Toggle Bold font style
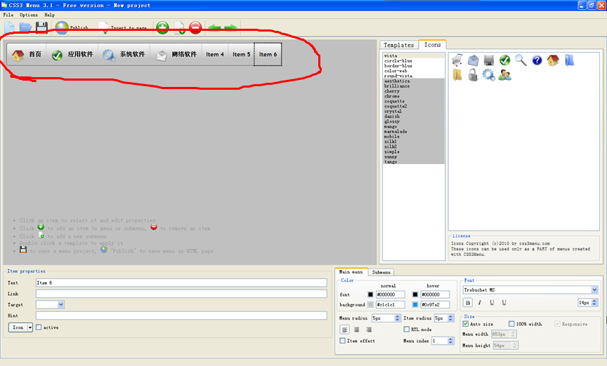This screenshot has height=366, width=607. click(x=468, y=303)
